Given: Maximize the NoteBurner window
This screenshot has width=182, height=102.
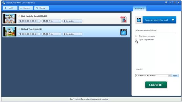Looking at the screenshot, I should point(175,2).
